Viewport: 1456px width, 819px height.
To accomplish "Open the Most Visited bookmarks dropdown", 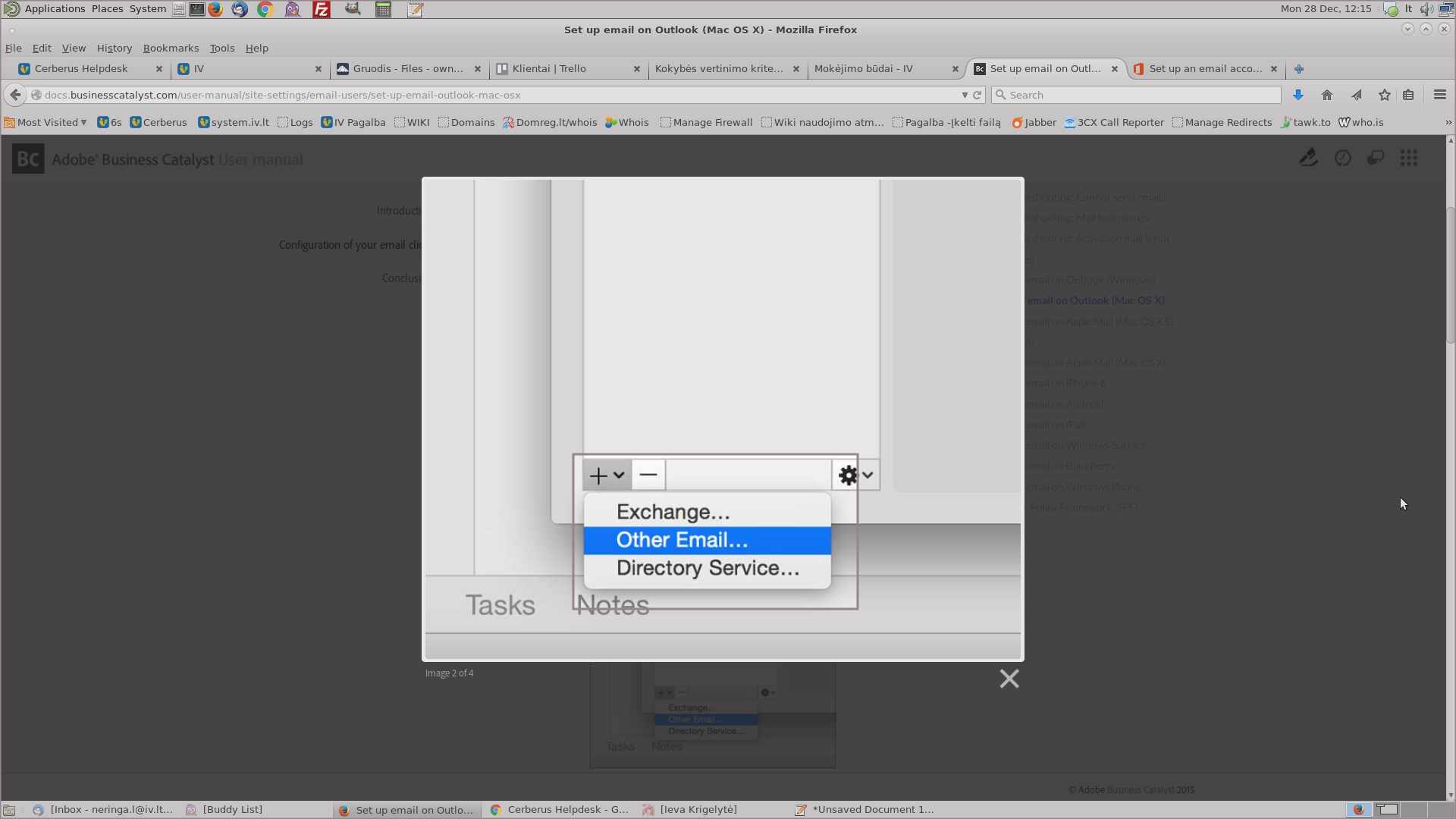I will (45, 122).
